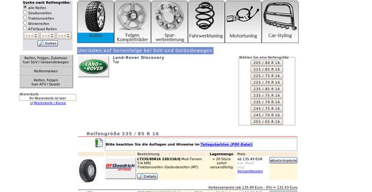This screenshot has width=372, height=192.
Task: Open the third tire size dropdown
Action: coord(64,36)
